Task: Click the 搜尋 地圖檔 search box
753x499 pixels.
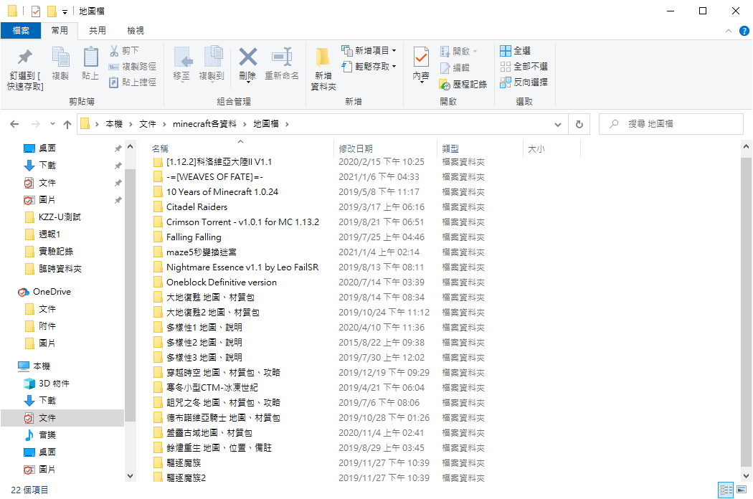Action: (x=671, y=124)
